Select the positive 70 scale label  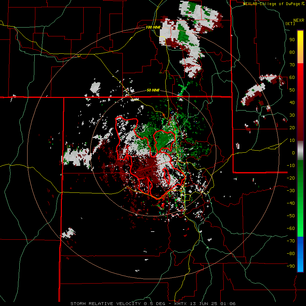[x=292, y=65]
